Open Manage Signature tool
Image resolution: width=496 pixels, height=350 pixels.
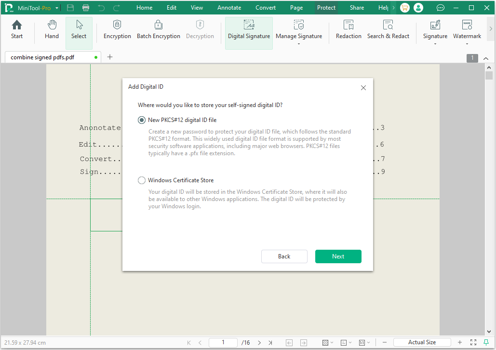(299, 29)
